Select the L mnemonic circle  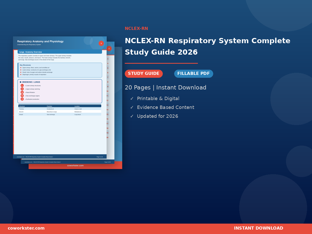point(22,86)
